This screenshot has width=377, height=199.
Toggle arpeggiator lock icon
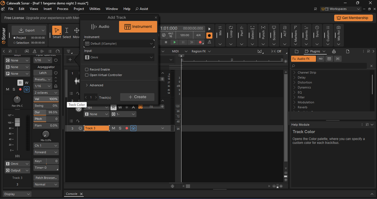coord(56,86)
